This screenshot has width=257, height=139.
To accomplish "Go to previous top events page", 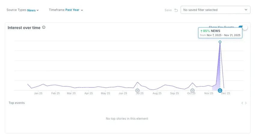I will [242, 103].
